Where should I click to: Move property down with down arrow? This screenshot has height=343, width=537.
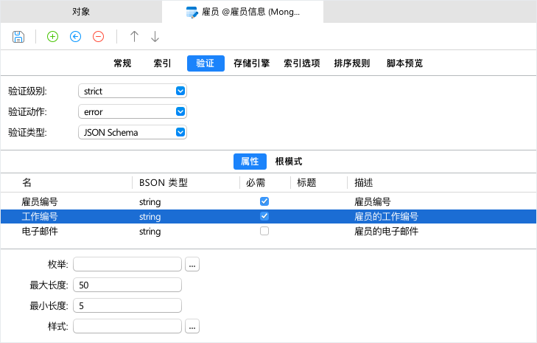point(155,37)
